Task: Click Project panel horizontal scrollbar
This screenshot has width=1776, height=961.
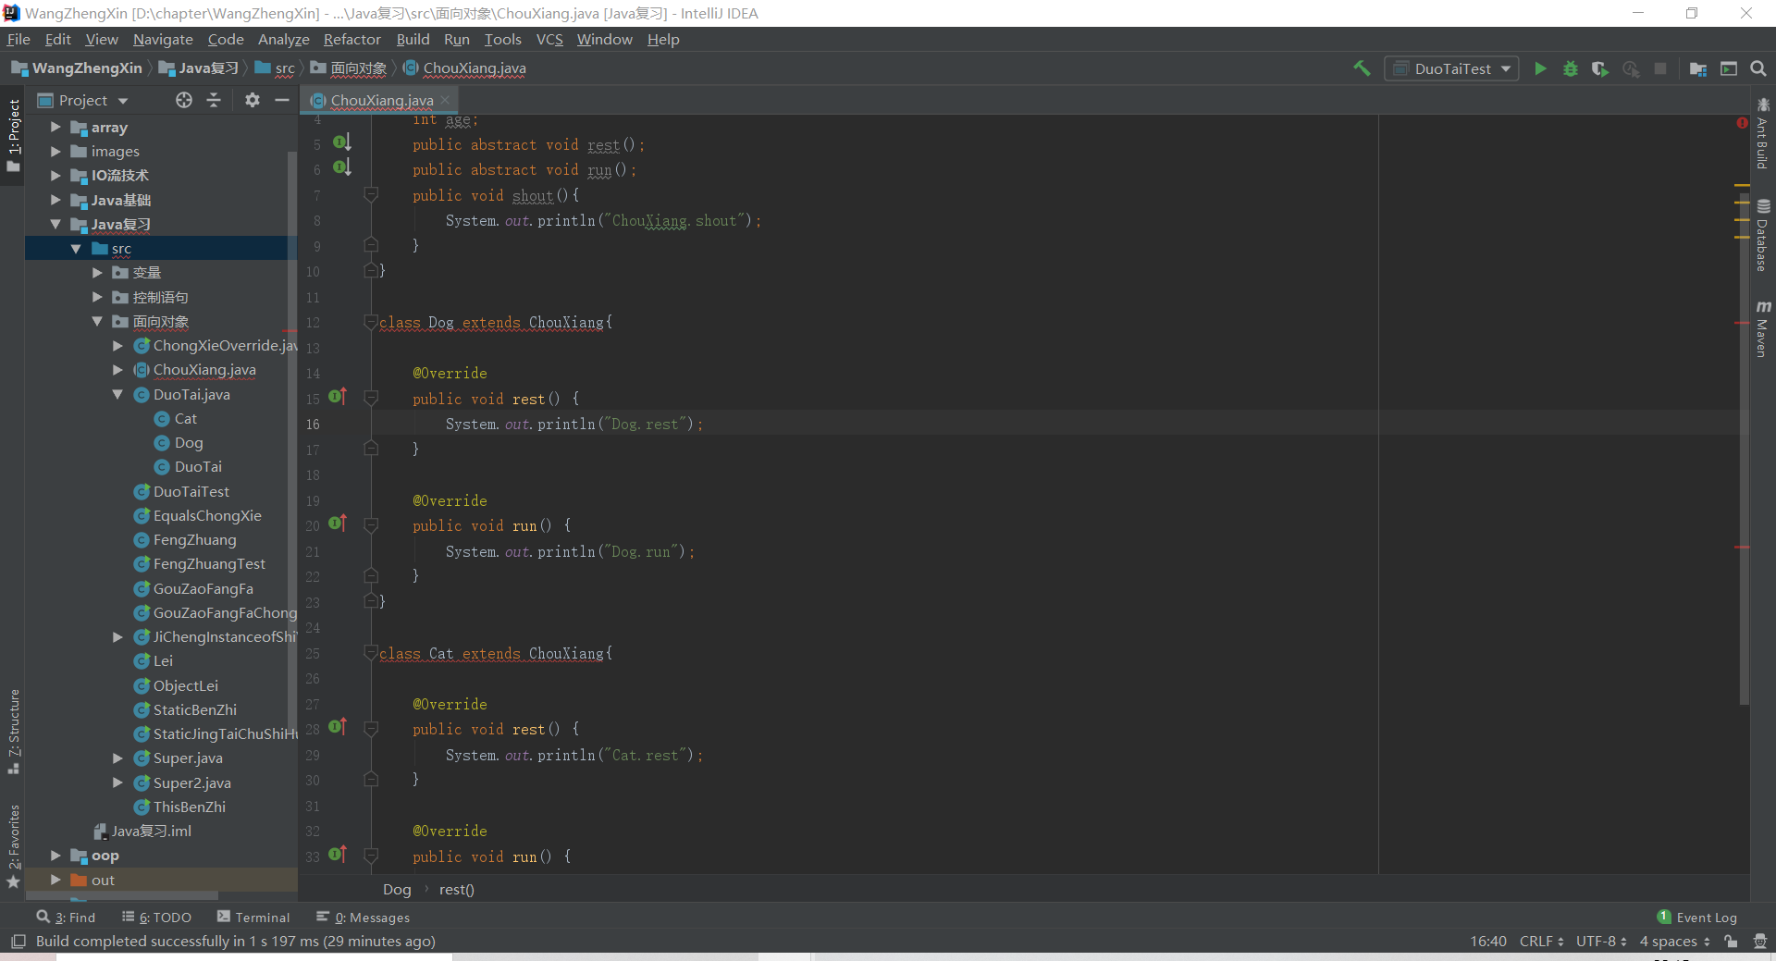Action: [121, 896]
